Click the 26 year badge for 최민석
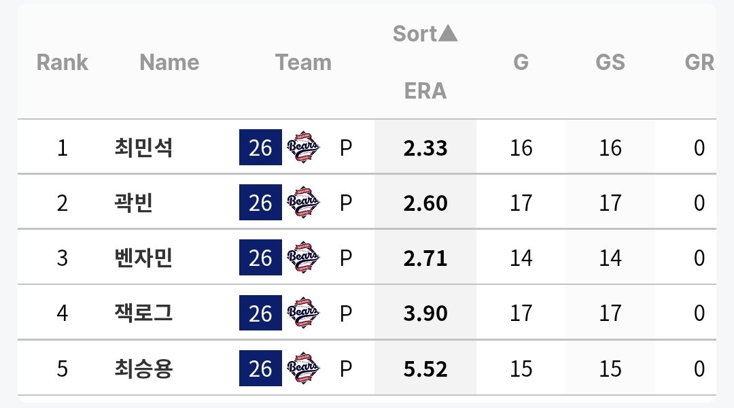The width and height of the screenshot is (734, 408). (x=260, y=147)
